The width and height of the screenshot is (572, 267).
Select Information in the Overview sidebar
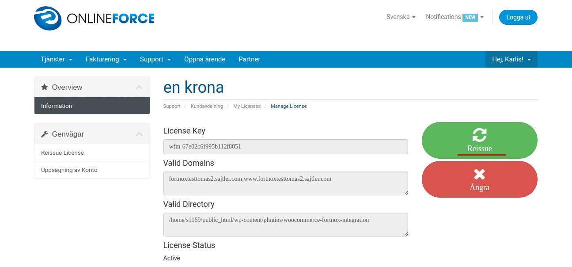[92, 106]
